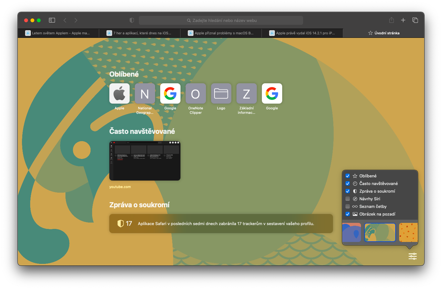Click the favicon of the Letem světem Applem tab
442x289 pixels.
[x=28, y=33]
